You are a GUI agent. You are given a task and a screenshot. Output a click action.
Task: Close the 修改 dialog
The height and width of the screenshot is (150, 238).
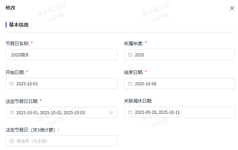(232, 8)
